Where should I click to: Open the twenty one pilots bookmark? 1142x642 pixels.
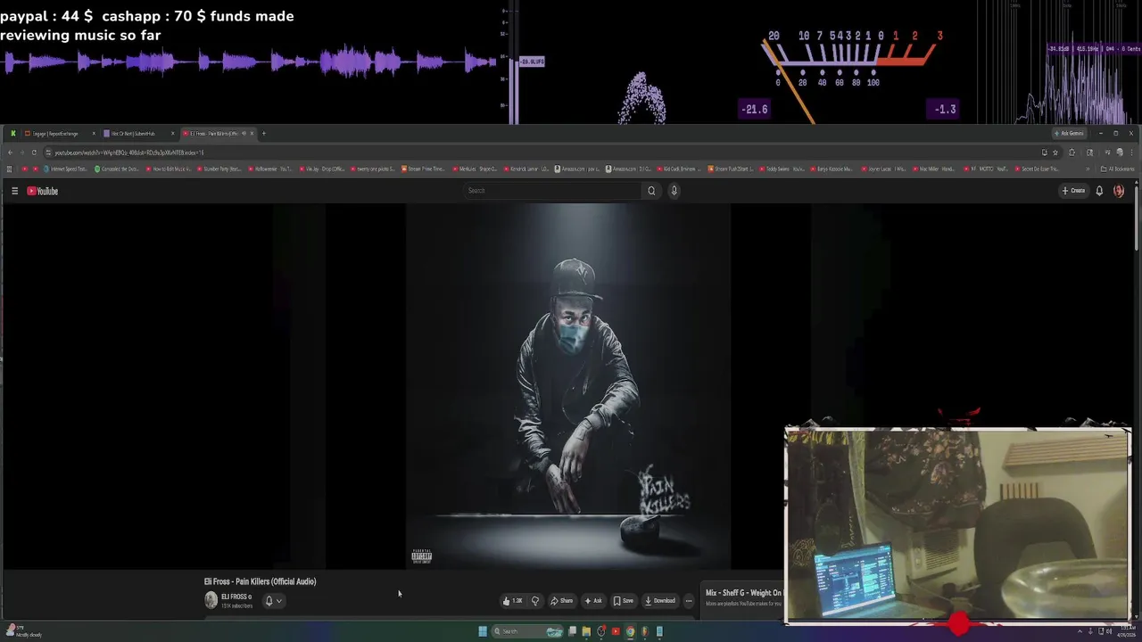[x=373, y=169]
